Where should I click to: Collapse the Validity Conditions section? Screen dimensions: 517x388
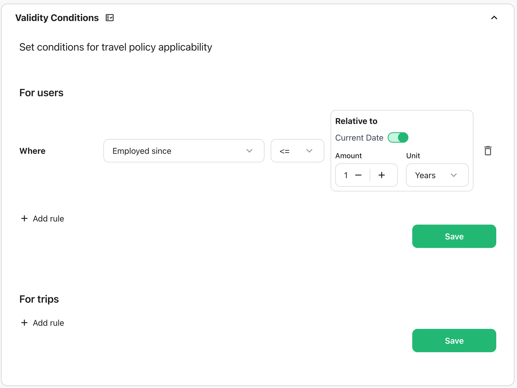(x=494, y=18)
